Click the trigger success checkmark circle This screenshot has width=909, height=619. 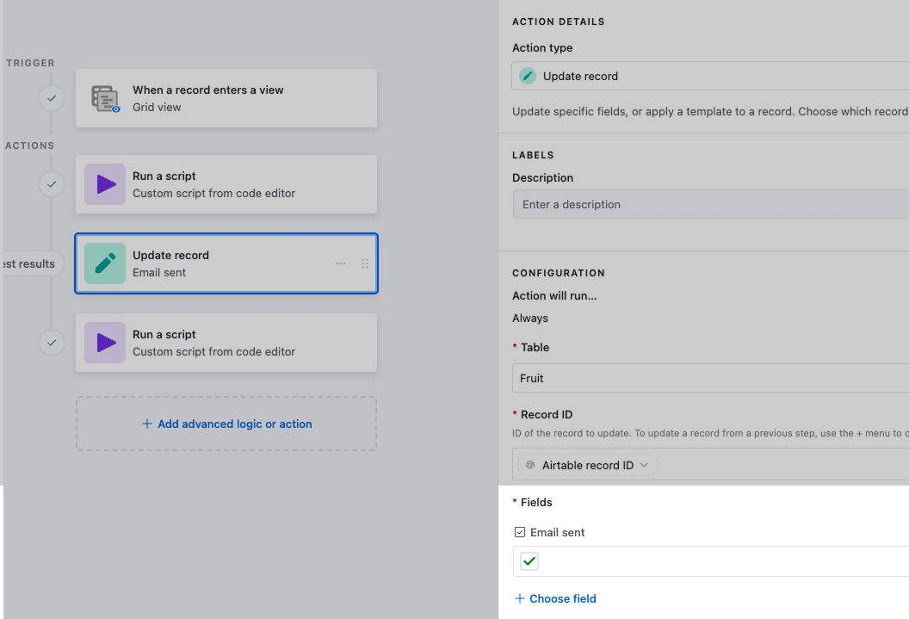(52, 98)
